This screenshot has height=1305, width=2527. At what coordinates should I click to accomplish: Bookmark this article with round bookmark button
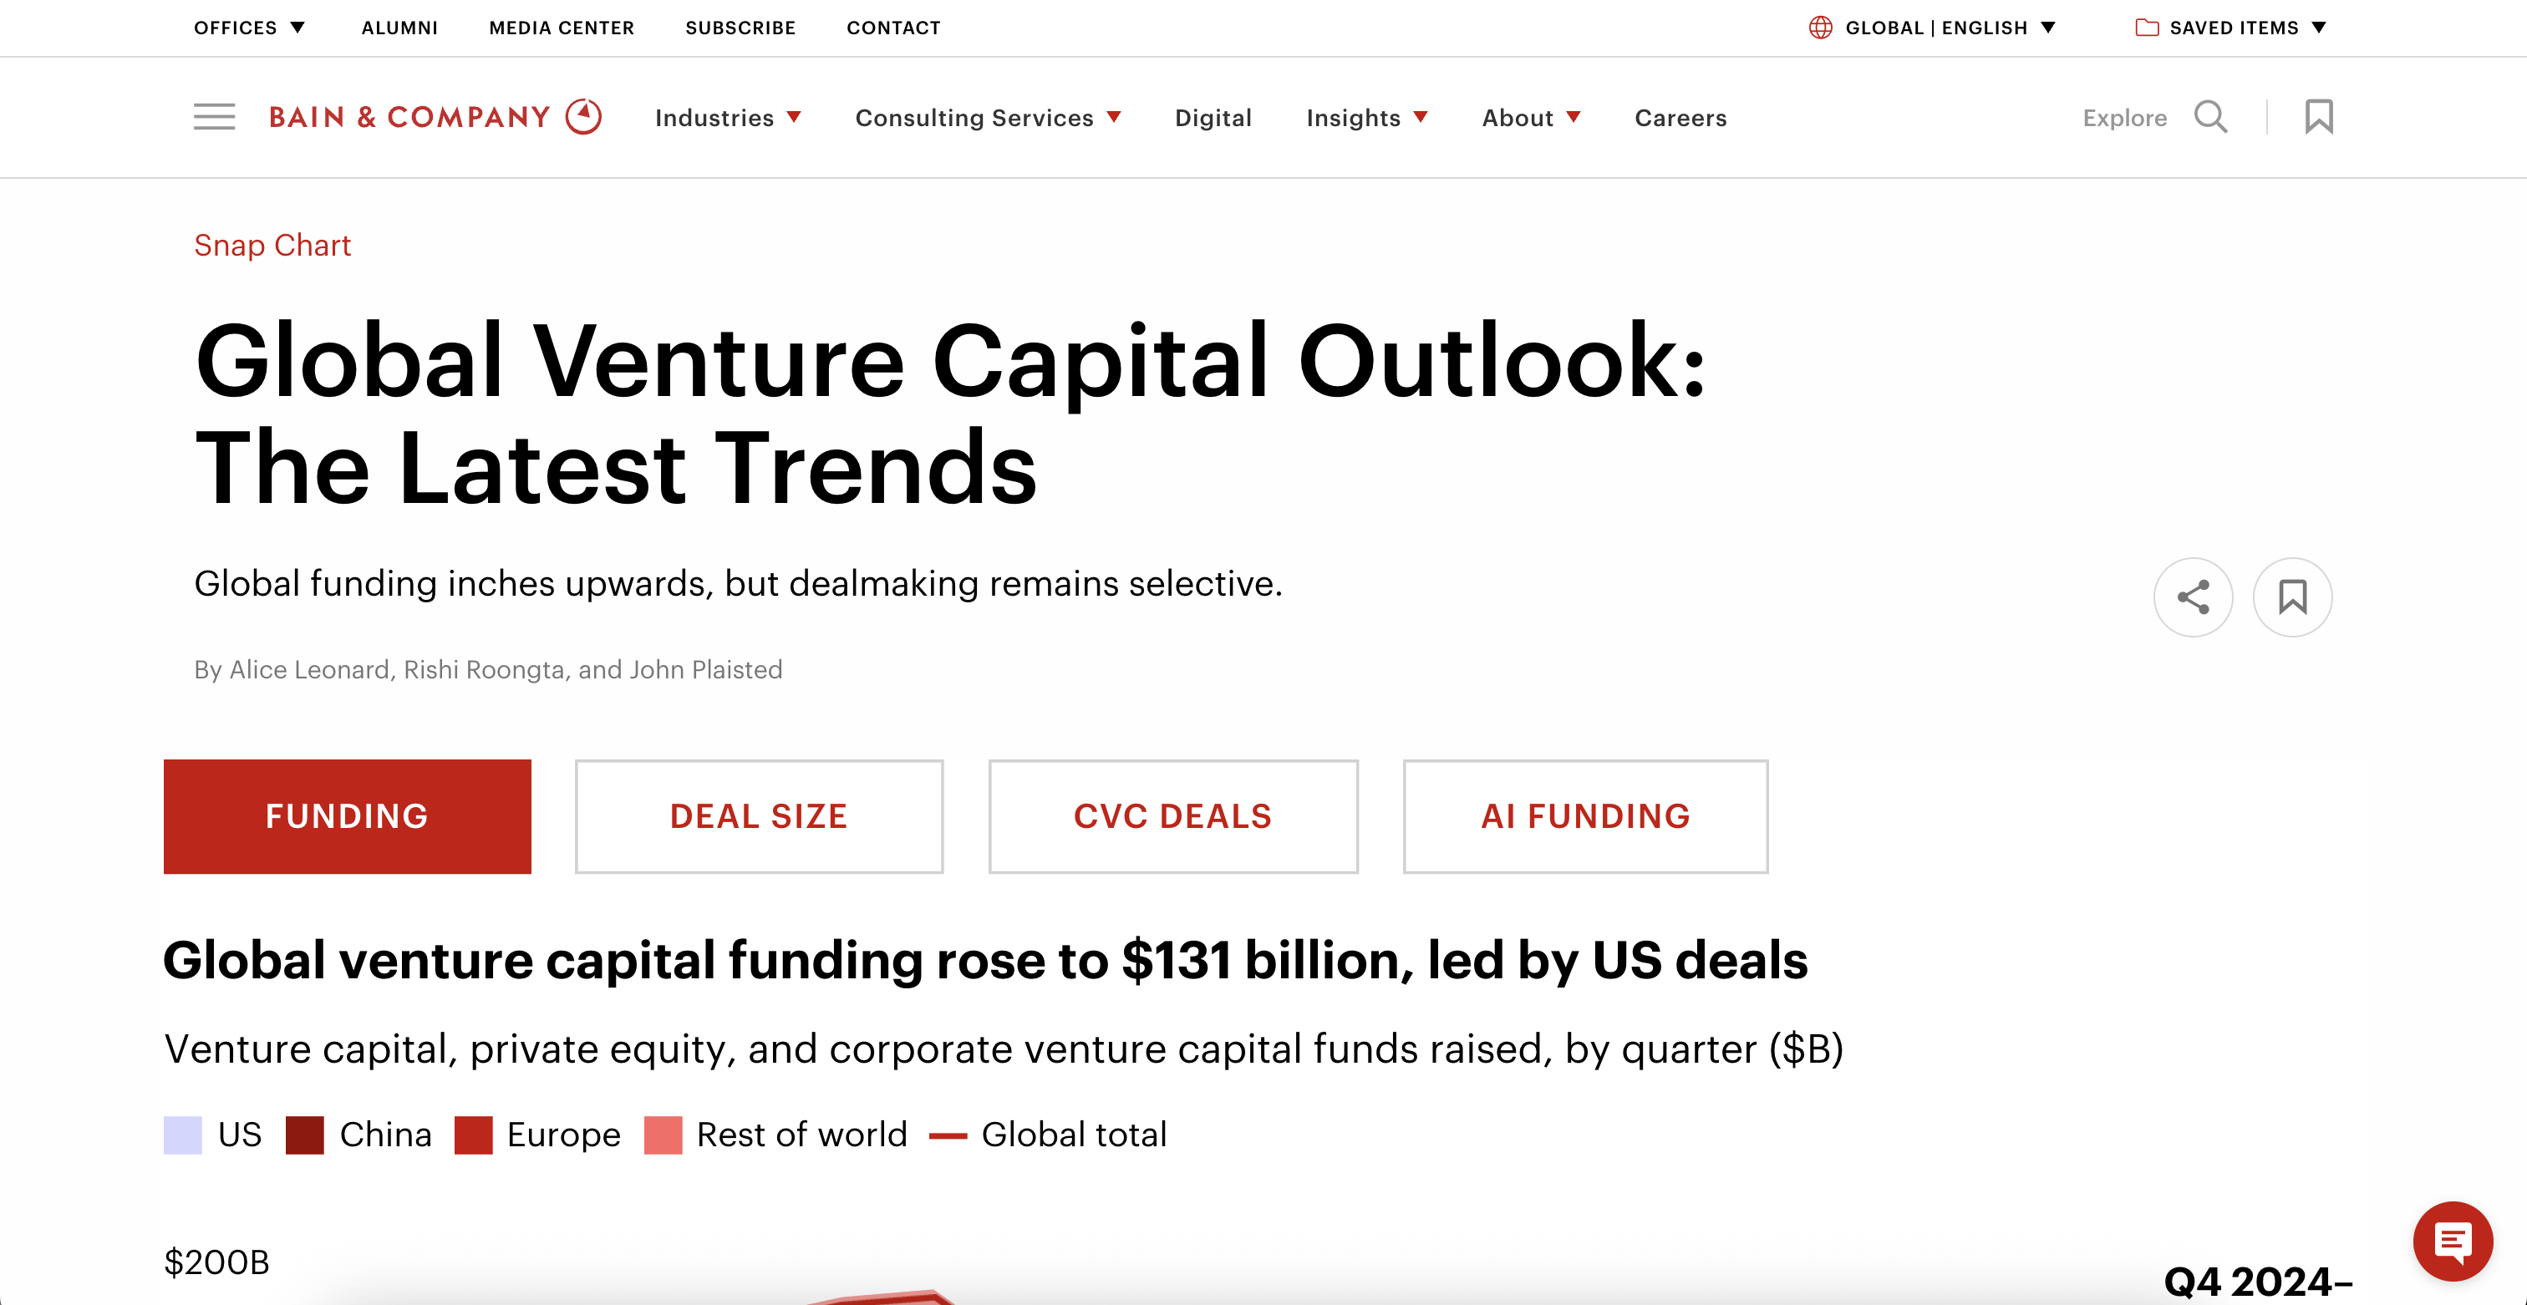click(2291, 597)
